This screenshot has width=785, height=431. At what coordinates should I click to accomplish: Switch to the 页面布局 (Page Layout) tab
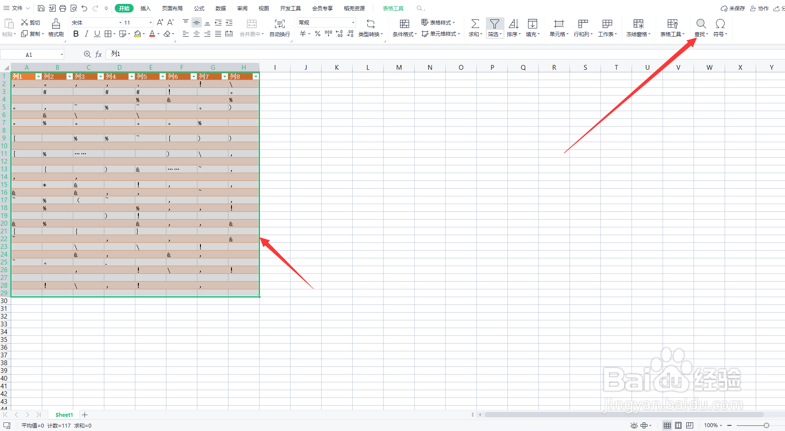172,8
